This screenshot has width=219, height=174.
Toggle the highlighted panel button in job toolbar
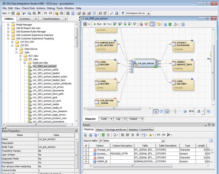pos(152,24)
